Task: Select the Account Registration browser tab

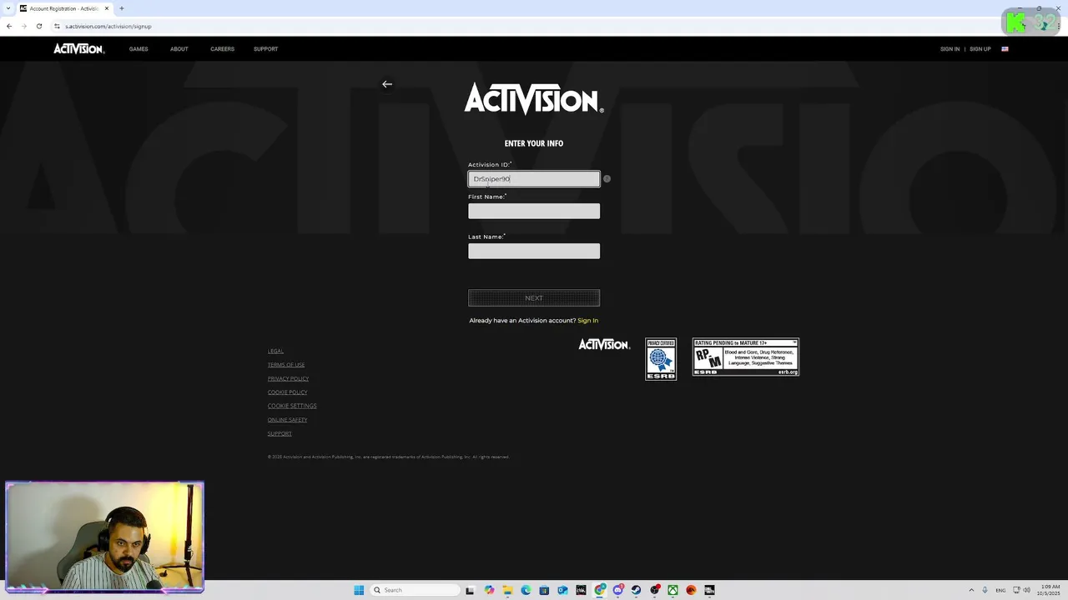Action: click(x=63, y=8)
